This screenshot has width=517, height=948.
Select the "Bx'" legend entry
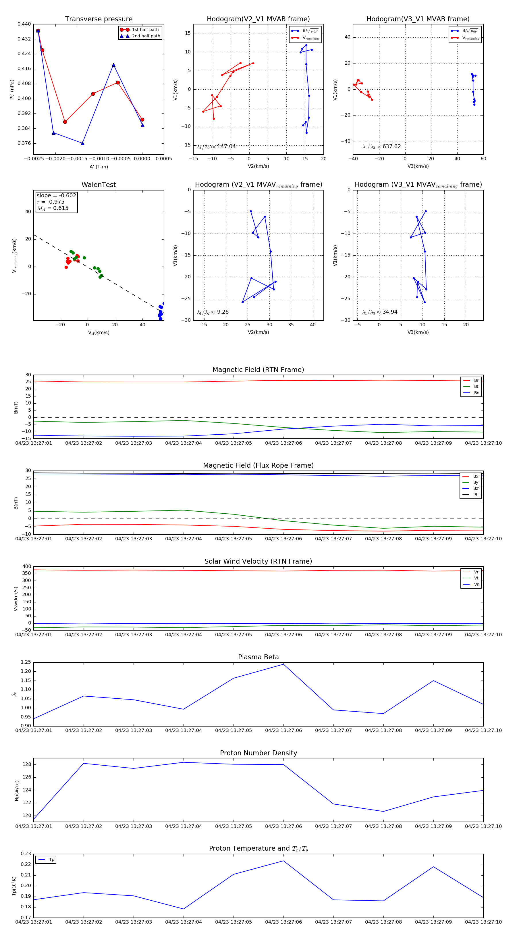tap(471, 476)
